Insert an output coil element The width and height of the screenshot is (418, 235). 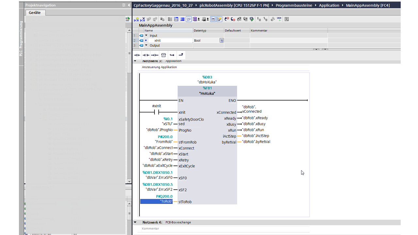pos(154,55)
